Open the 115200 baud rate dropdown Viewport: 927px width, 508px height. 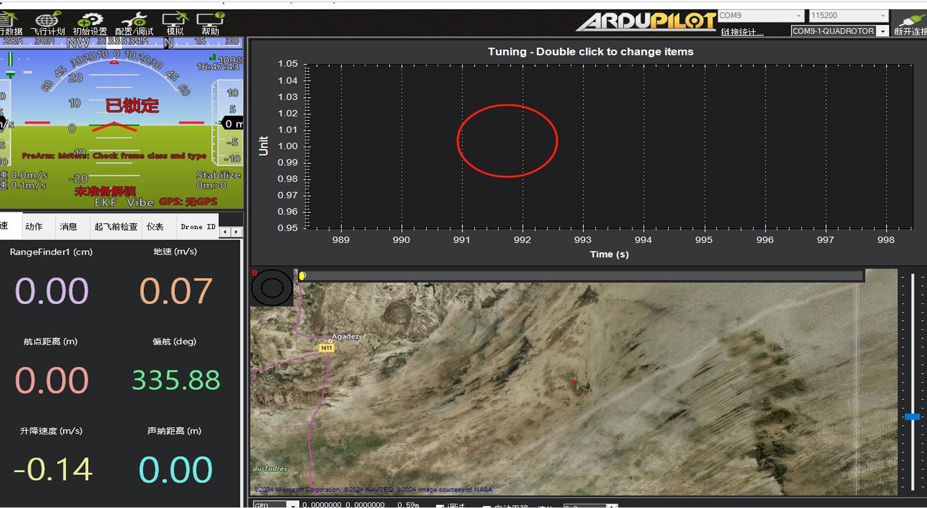coord(847,15)
